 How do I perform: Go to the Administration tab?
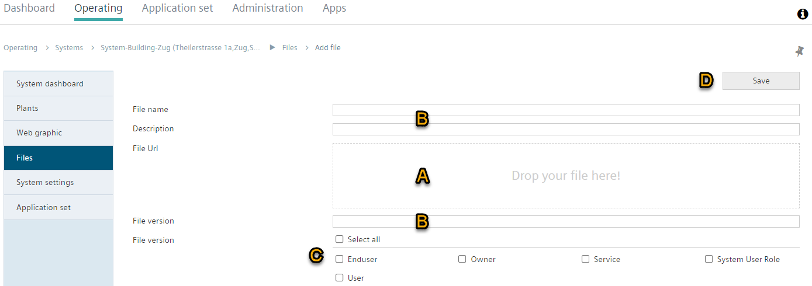(x=268, y=8)
